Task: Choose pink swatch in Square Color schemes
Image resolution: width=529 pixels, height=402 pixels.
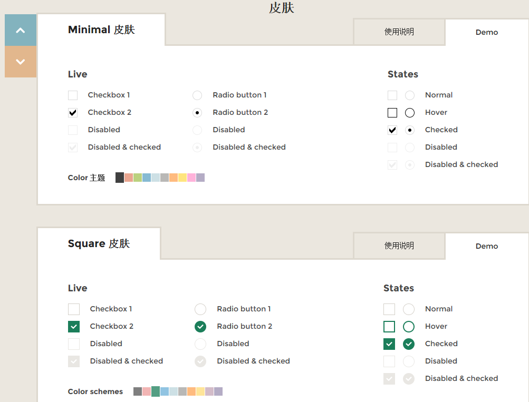Action: coord(209,391)
